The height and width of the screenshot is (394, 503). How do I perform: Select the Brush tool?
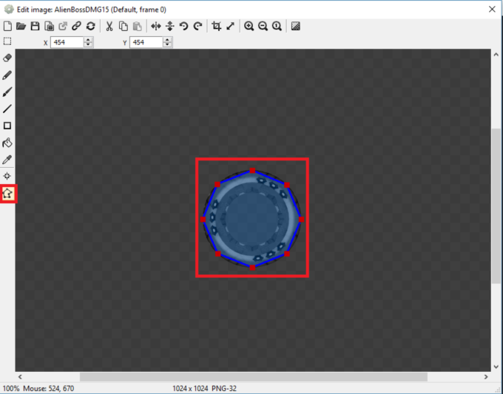(x=7, y=92)
